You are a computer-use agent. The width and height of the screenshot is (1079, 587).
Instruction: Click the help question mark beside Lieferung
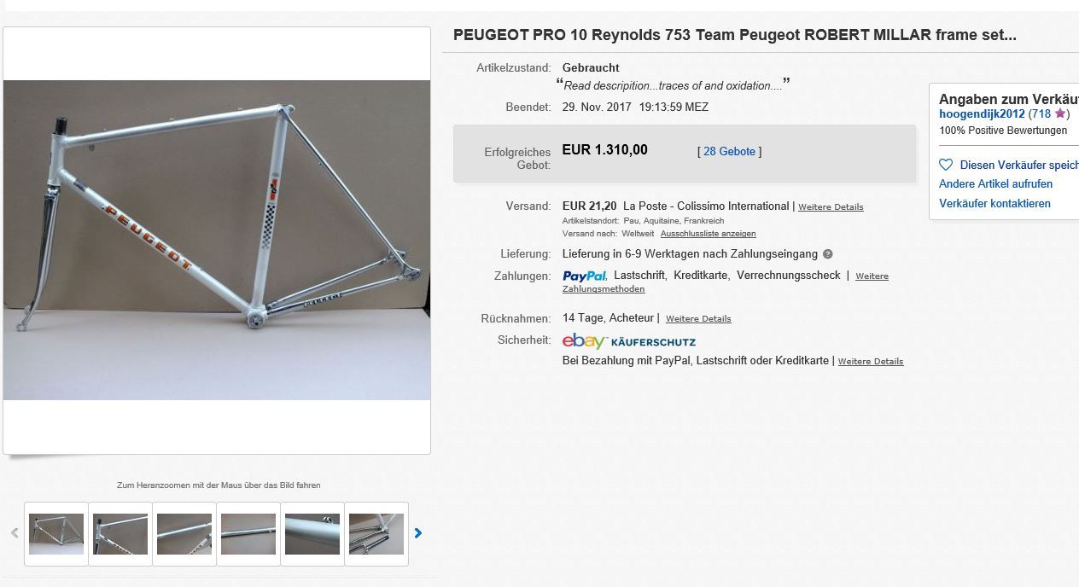pyautogui.click(x=828, y=254)
